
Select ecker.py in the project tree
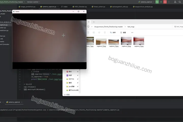click(x=3, y=28)
